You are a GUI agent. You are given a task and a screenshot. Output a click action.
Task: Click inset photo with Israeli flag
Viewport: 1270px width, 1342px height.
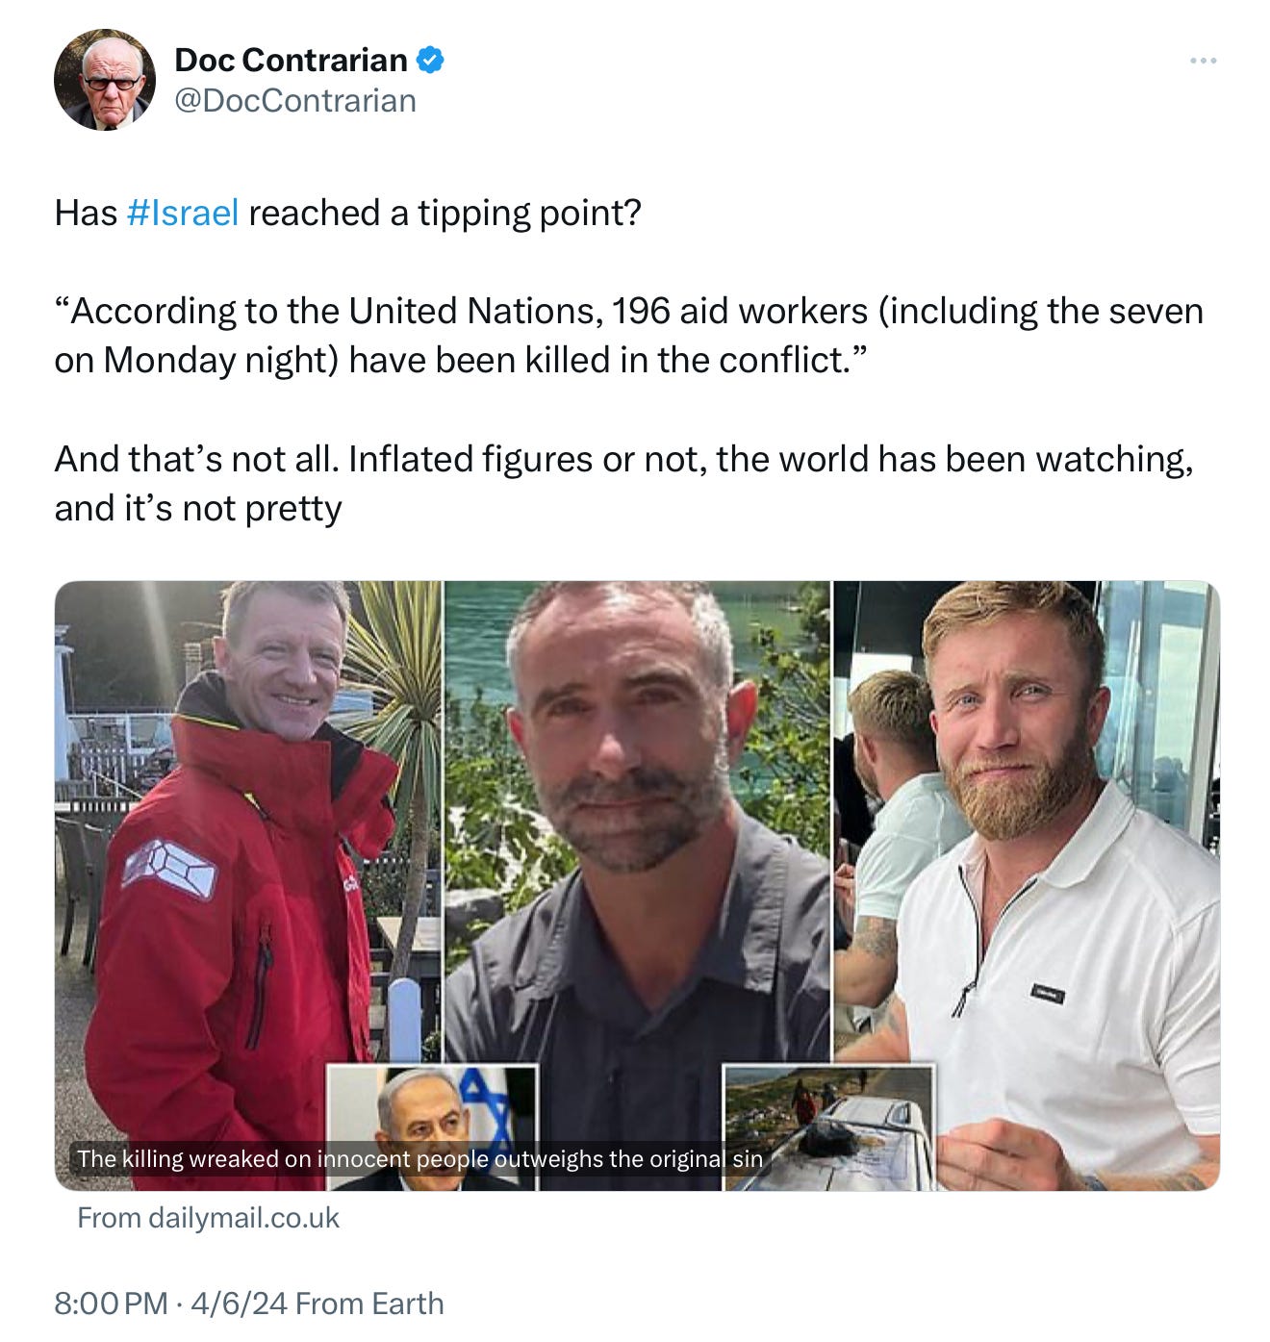(x=431, y=1127)
